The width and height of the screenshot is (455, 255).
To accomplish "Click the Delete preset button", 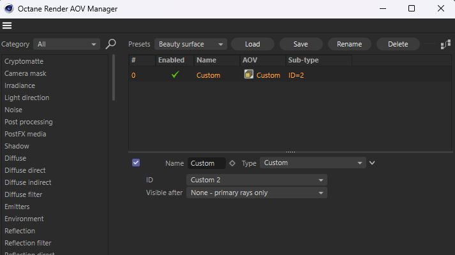I will point(398,45).
